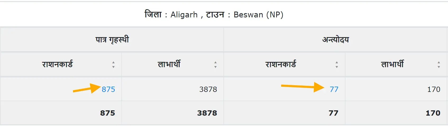Click the district name Aligarh in title
The width and height of the screenshot is (448, 128).
point(184,15)
